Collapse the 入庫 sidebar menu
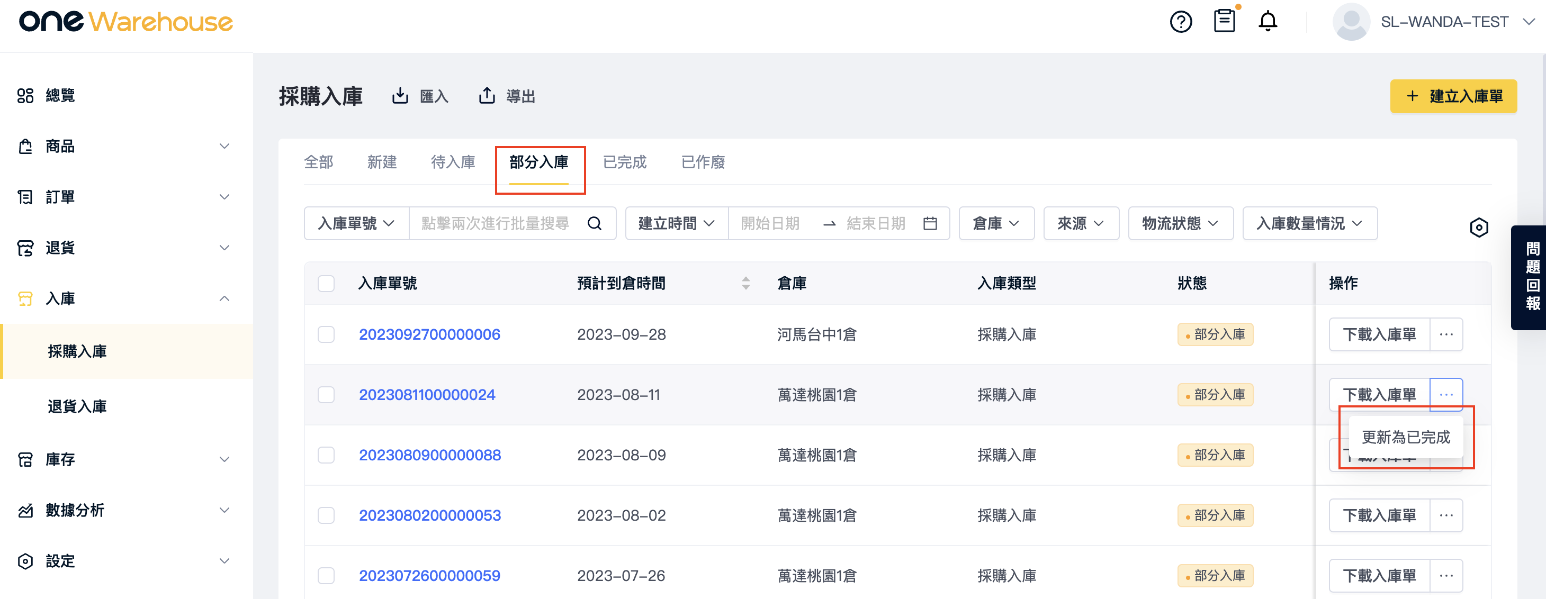The height and width of the screenshot is (599, 1546). coord(126,298)
